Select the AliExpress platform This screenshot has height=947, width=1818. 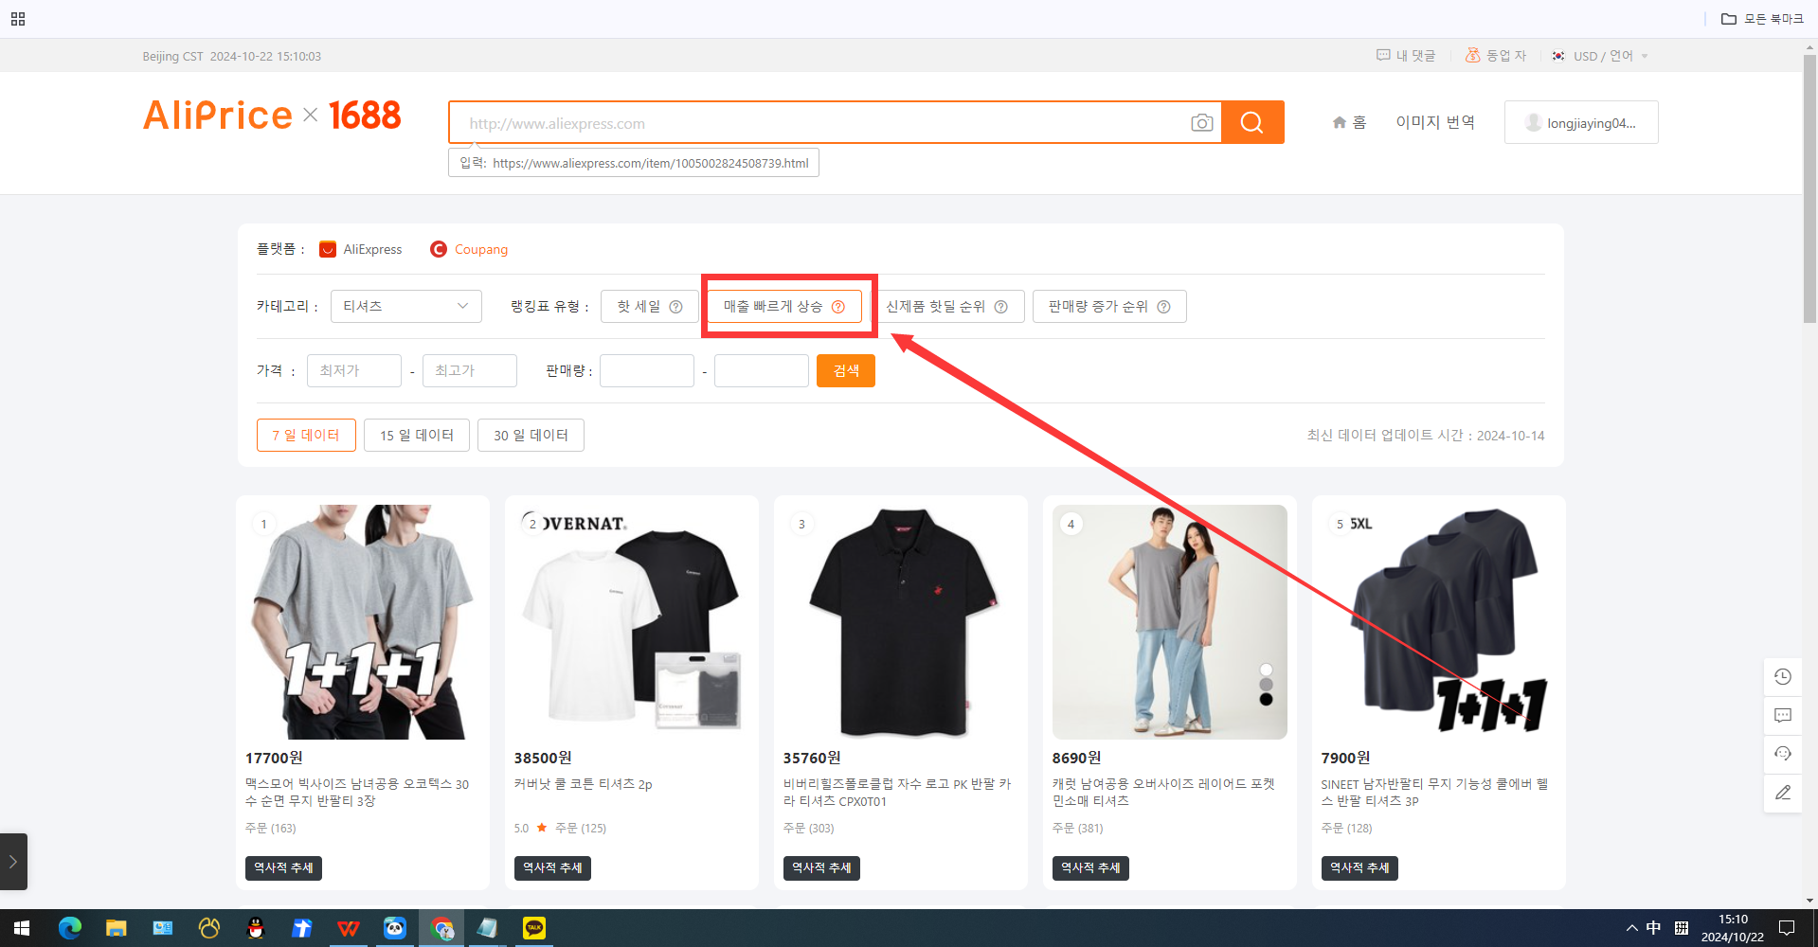(x=361, y=249)
